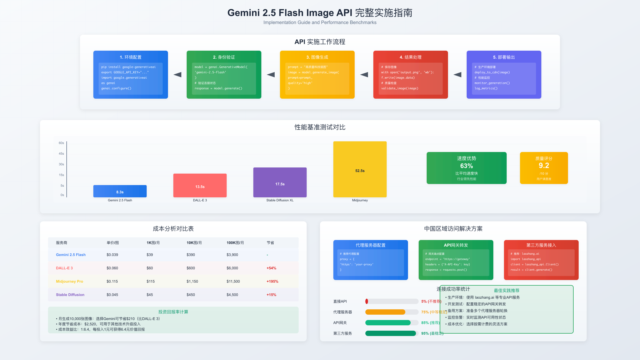
Task: Click the '95% (最稳定)' label
Action: pos(432,333)
